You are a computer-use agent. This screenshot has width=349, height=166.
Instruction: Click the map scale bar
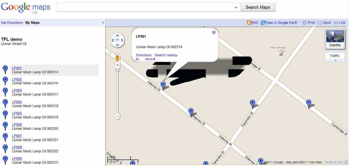(x=123, y=160)
